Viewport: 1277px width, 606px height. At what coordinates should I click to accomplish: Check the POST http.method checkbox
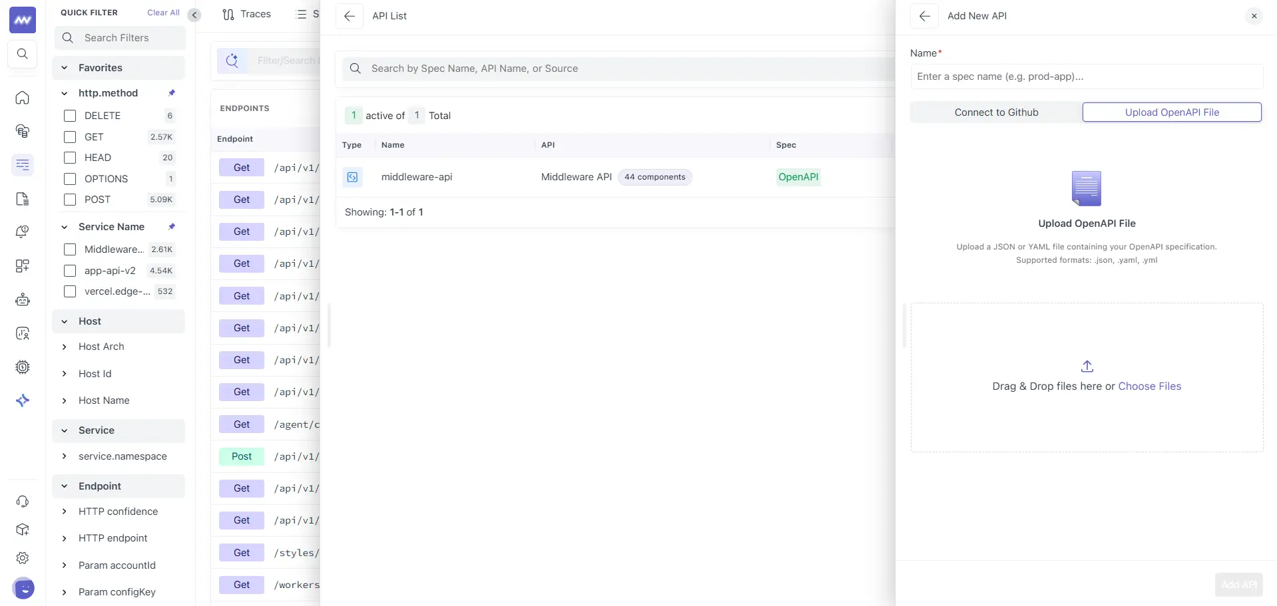[69, 200]
